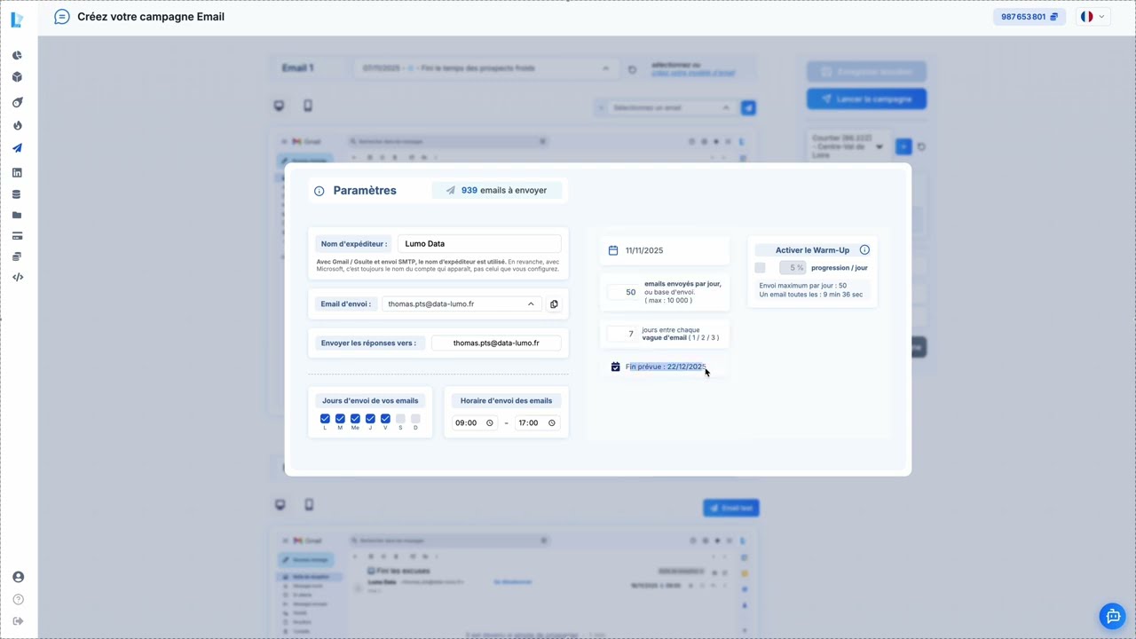Viewport: 1136px width, 639px height.
Task: Click the 17:00 end time field
Action: coord(537,423)
